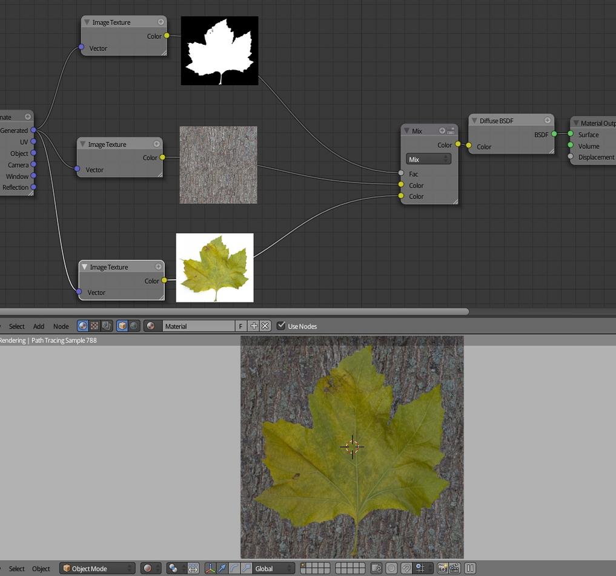Open the Mix blend type dropdown
This screenshot has width=616, height=576.
pos(428,159)
